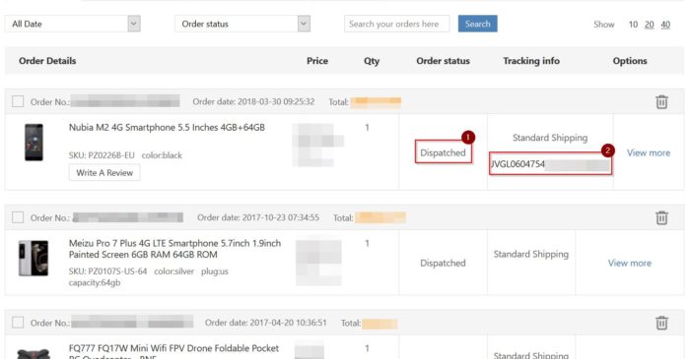Open View more for the Nubia M2 order
Image resolution: width=690 pixels, height=359 pixels.
click(649, 152)
